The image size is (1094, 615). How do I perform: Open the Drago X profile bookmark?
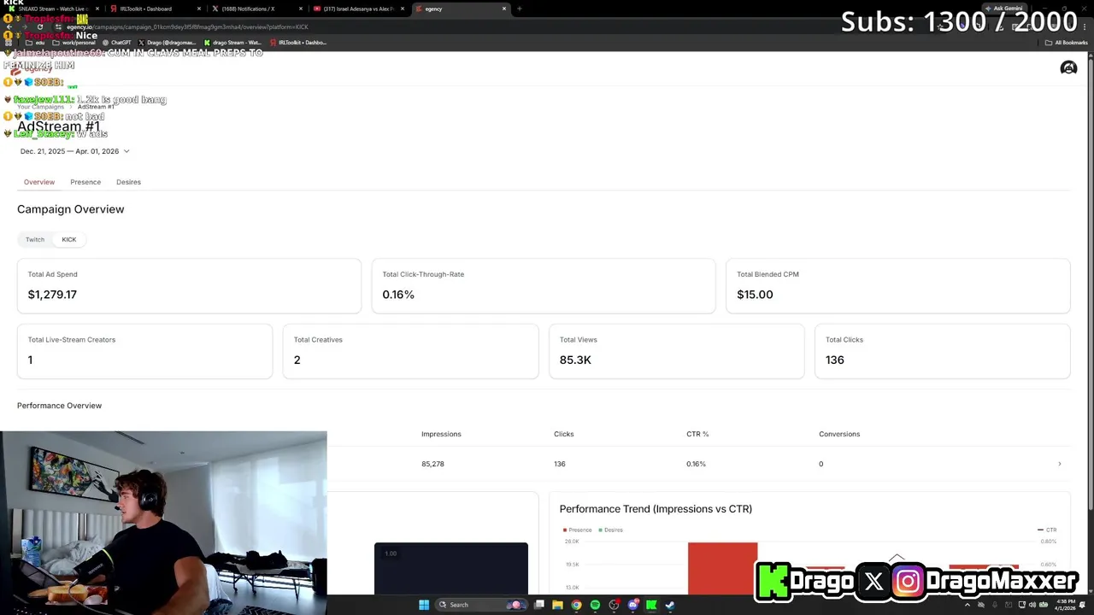point(167,43)
